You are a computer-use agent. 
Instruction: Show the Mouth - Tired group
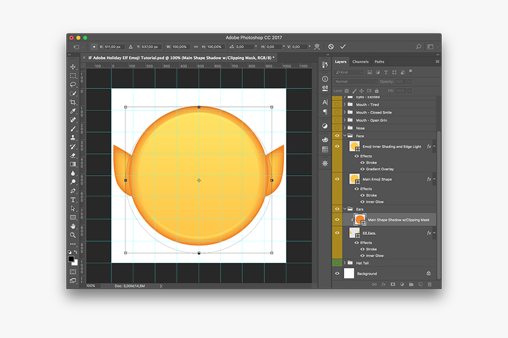pos(337,104)
